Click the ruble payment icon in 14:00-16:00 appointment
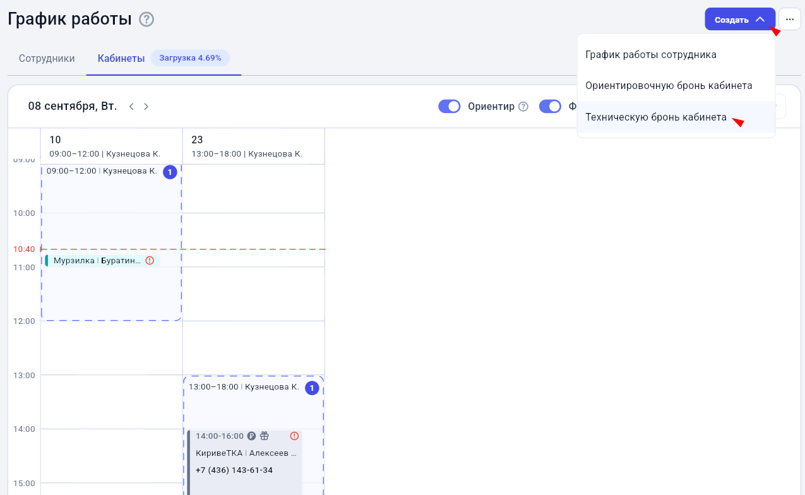805x495 pixels. click(251, 436)
